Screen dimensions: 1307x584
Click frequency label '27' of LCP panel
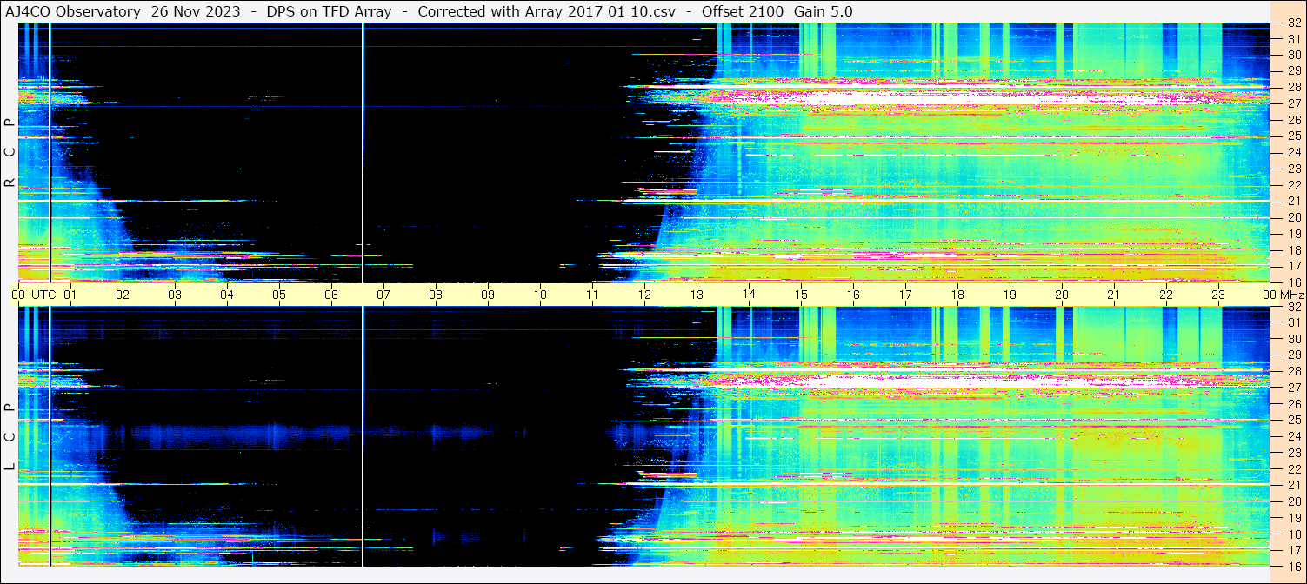1293,388
